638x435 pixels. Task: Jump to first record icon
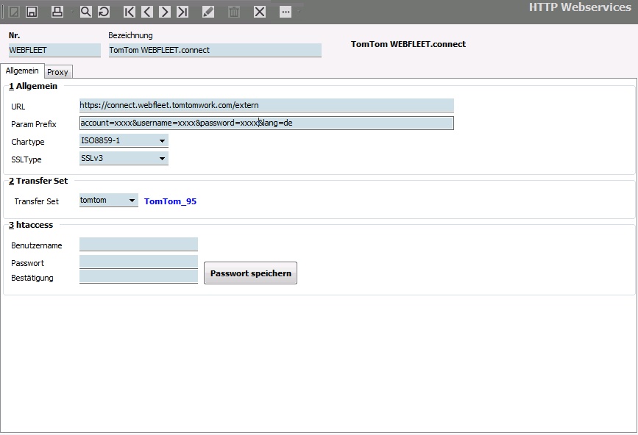tap(129, 12)
